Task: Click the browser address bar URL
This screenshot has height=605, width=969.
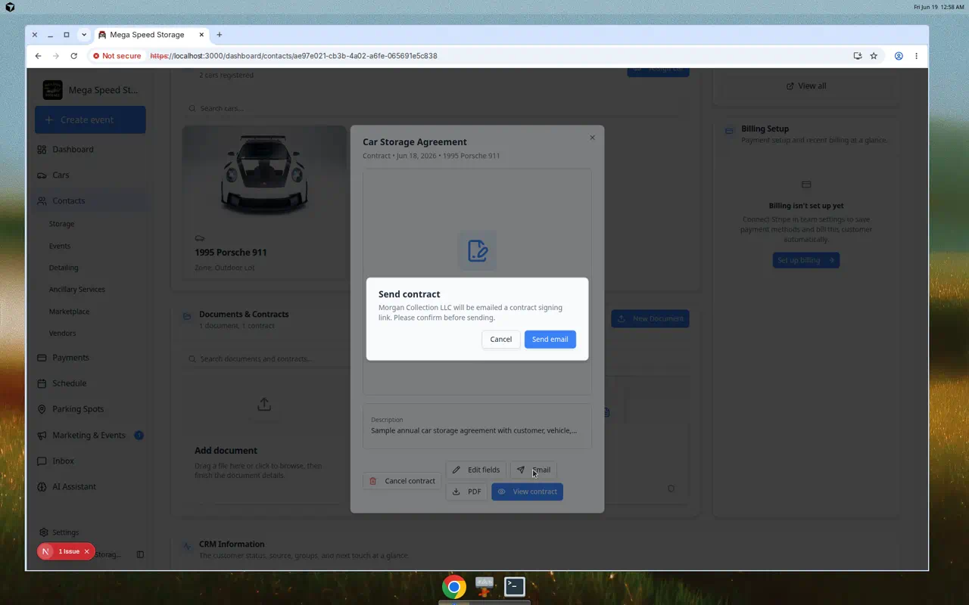Action: point(294,56)
